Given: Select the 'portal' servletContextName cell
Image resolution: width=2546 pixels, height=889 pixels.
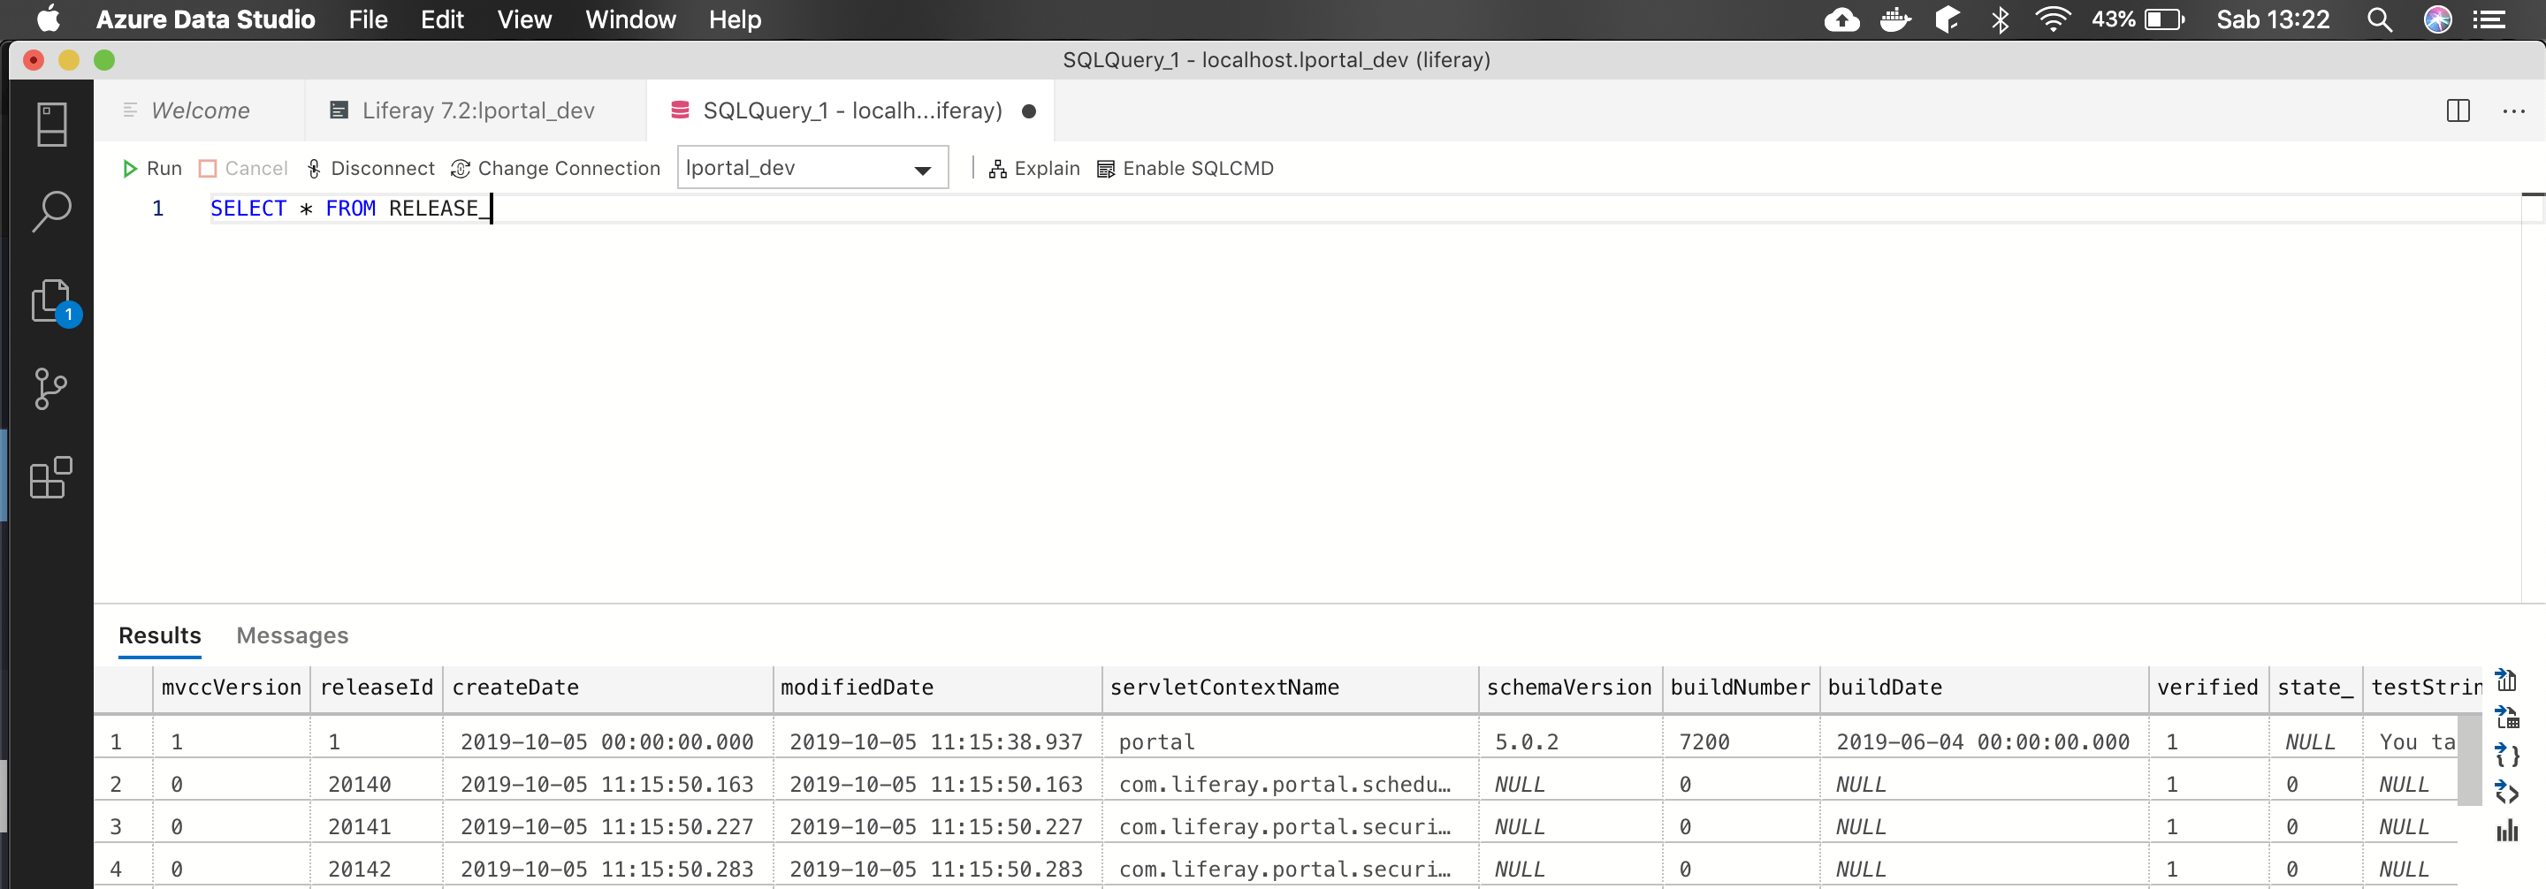Looking at the screenshot, I should [1290, 741].
